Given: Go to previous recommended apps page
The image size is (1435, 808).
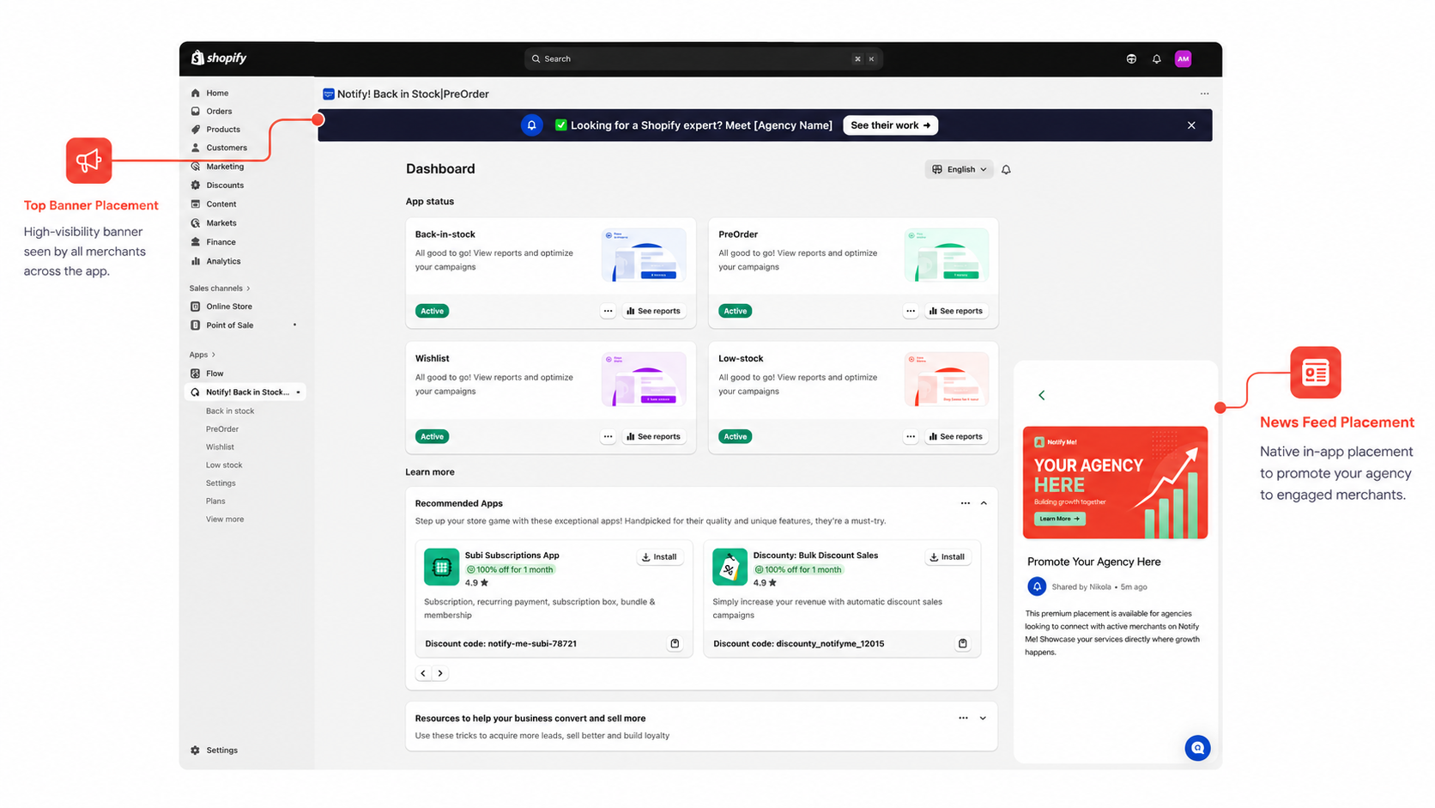Looking at the screenshot, I should click(423, 673).
